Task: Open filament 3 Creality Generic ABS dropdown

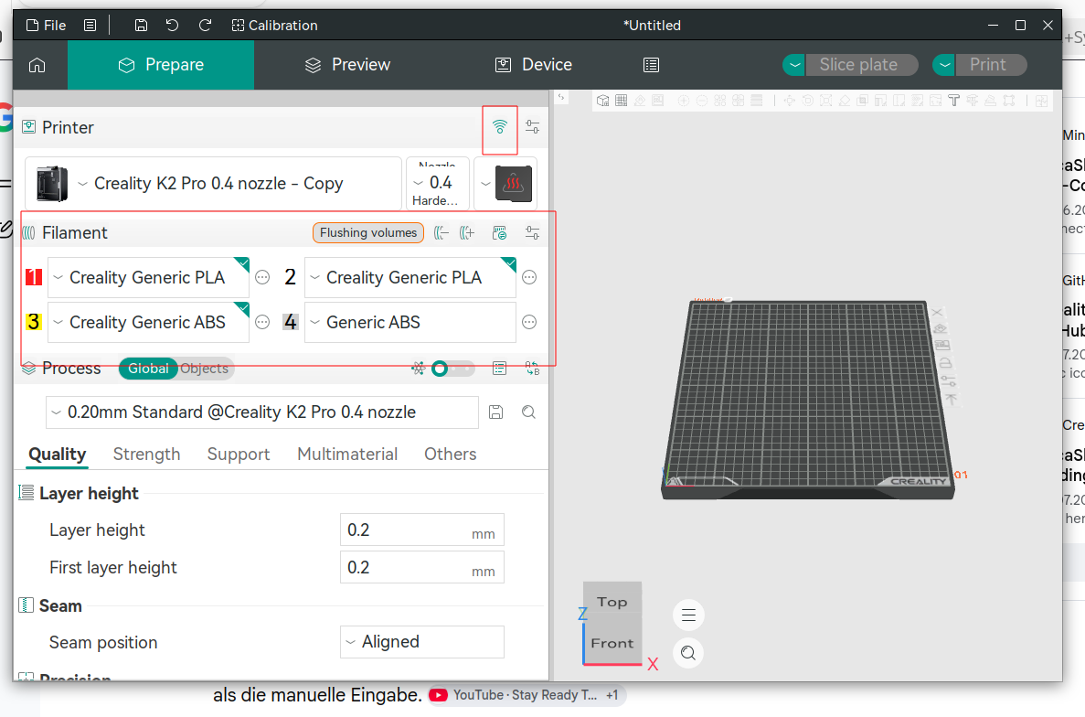Action: tap(148, 323)
